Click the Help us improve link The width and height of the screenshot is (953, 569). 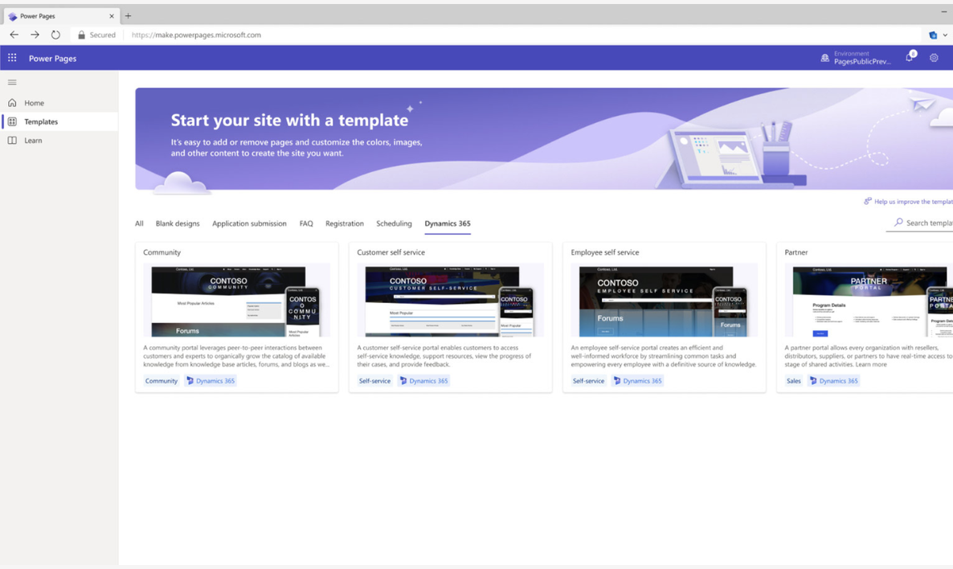(x=914, y=201)
